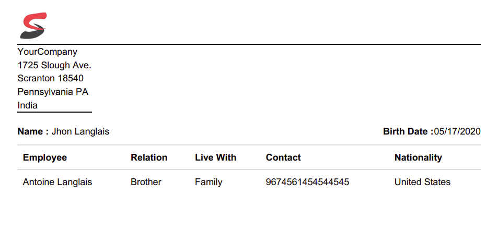The width and height of the screenshot is (498, 244).
Task: Click the Relation column header
Action: (149, 157)
